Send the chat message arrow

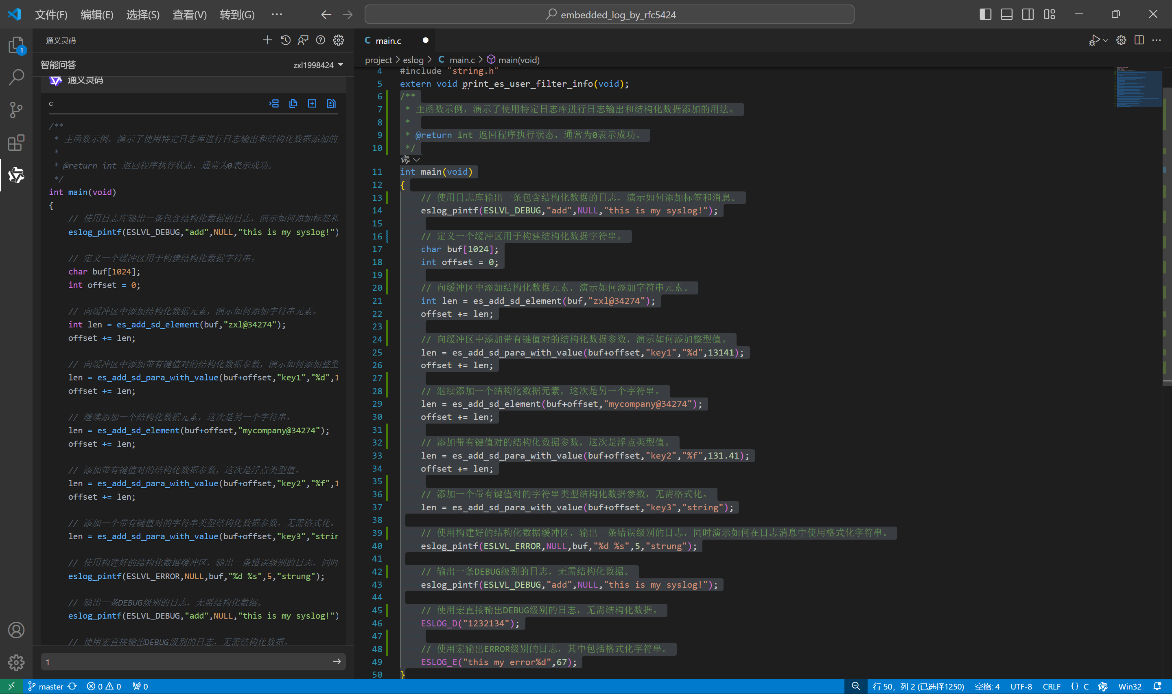point(337,661)
